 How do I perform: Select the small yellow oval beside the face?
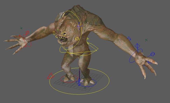point(54,33)
